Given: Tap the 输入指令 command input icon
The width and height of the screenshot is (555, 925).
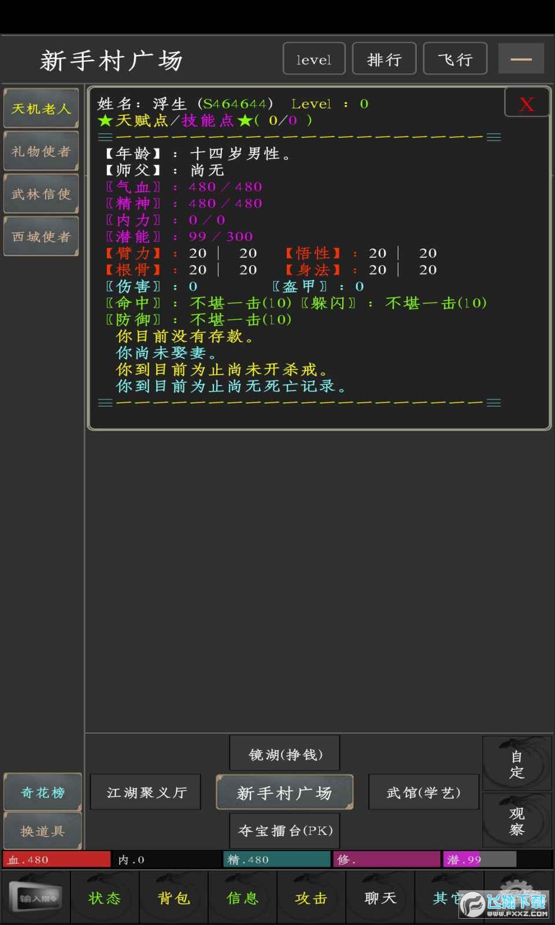Looking at the screenshot, I should pyautogui.click(x=35, y=898).
